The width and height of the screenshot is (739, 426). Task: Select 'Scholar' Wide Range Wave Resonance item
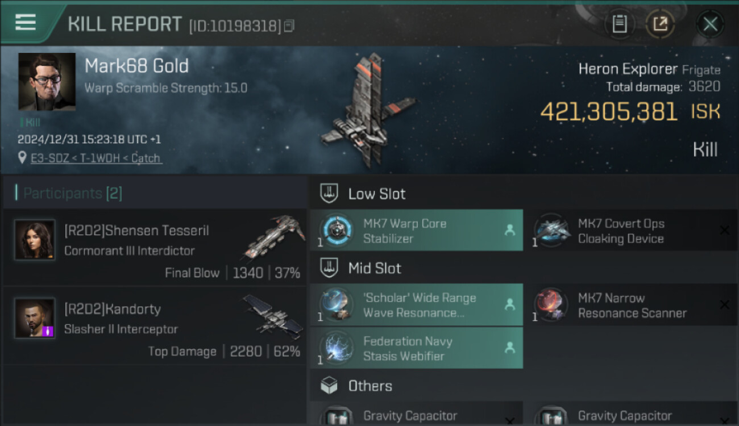click(x=416, y=305)
